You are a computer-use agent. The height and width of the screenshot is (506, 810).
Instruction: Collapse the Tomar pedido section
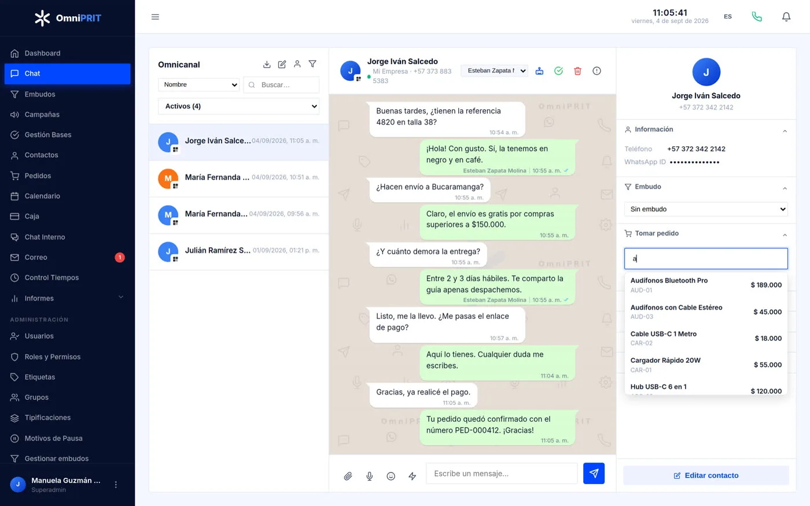(x=785, y=235)
